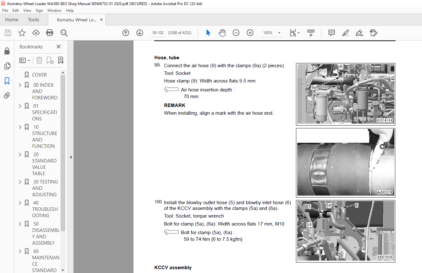
Task: Open the Window menu
Action: click(54, 11)
